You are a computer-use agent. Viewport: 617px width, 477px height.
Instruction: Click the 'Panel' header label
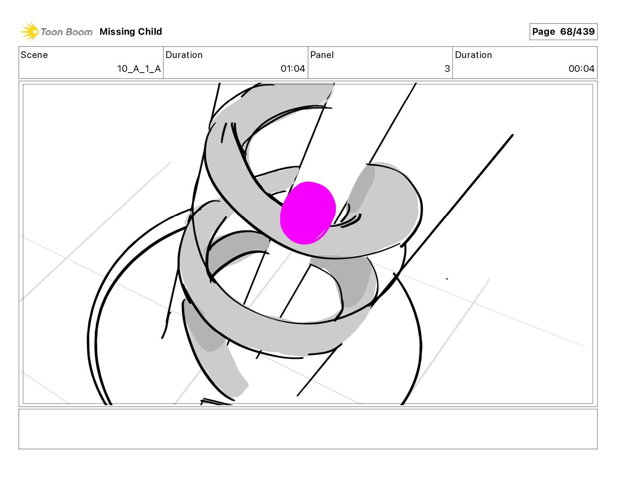(322, 55)
